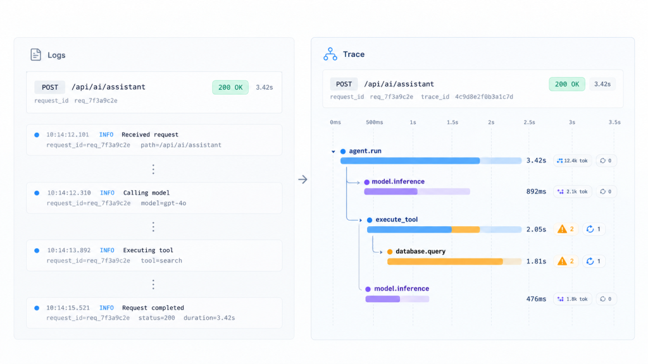Click the POST badge in Logs panel

tap(49, 87)
